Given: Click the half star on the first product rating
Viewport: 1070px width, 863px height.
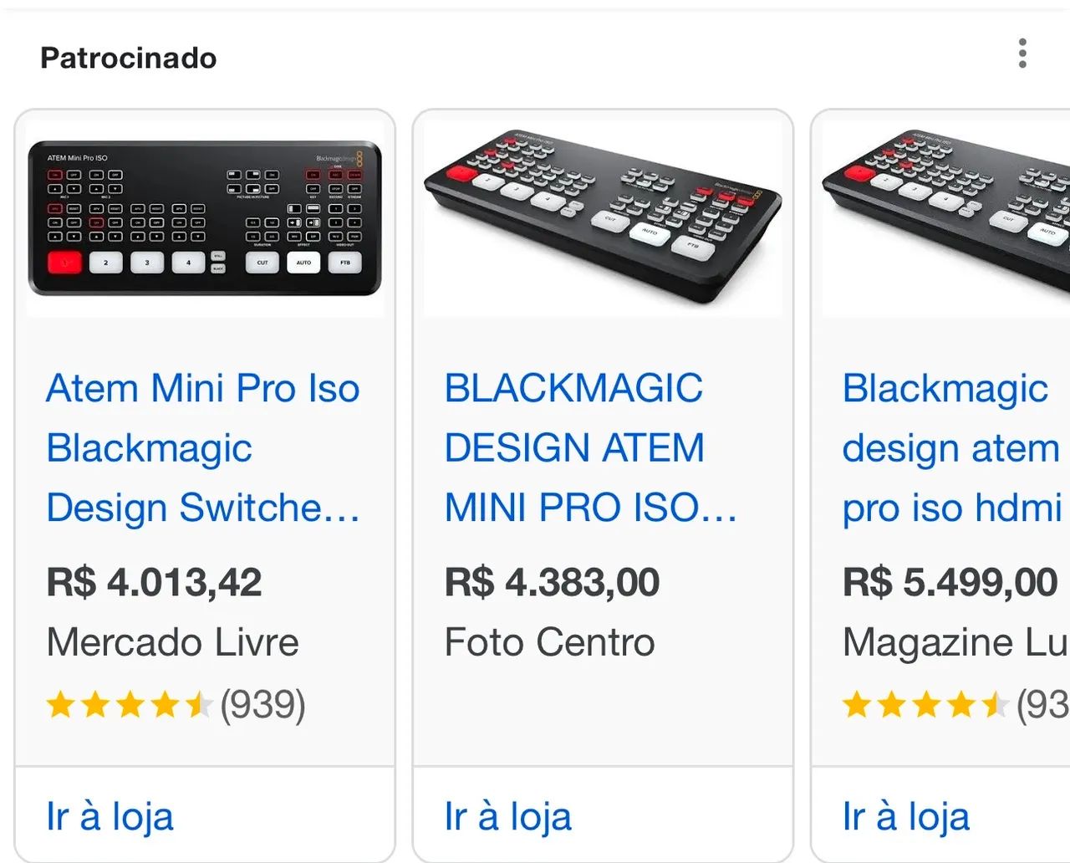Looking at the screenshot, I should coord(200,707).
